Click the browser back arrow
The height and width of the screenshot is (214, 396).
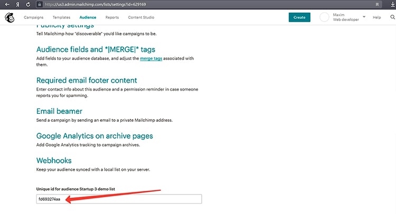tap(7, 4)
